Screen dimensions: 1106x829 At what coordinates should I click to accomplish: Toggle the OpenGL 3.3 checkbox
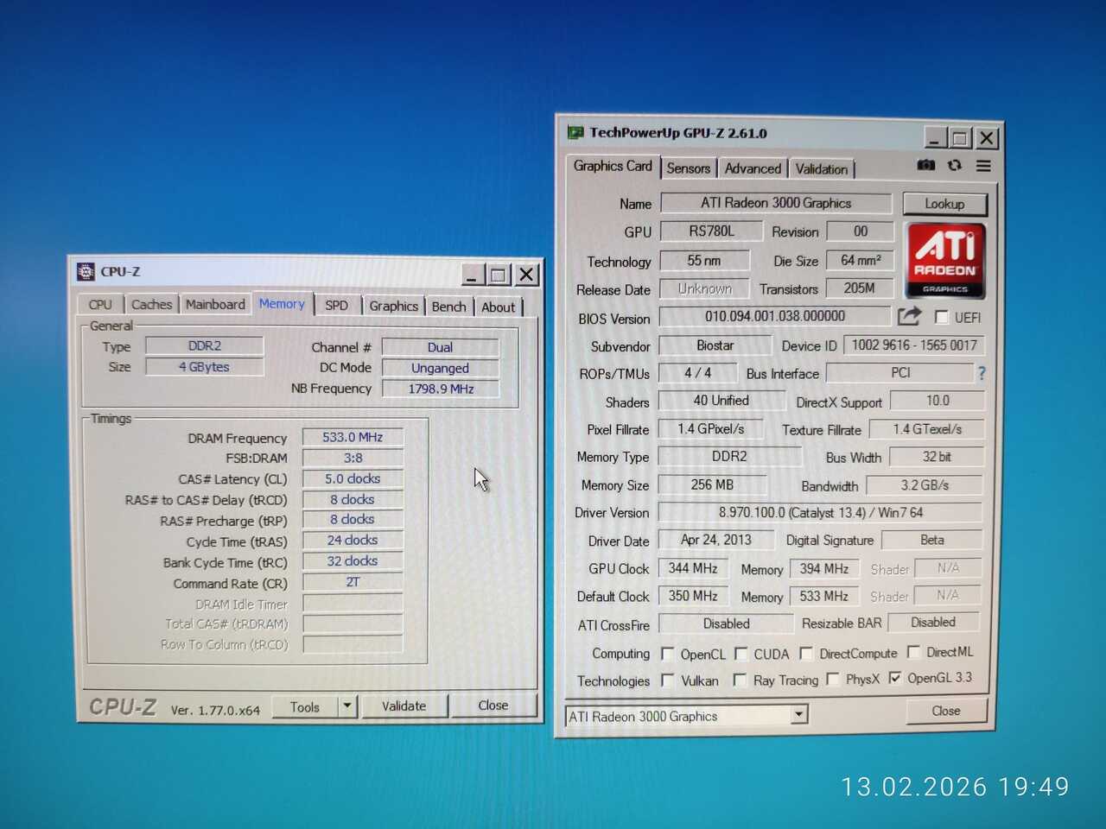click(894, 678)
